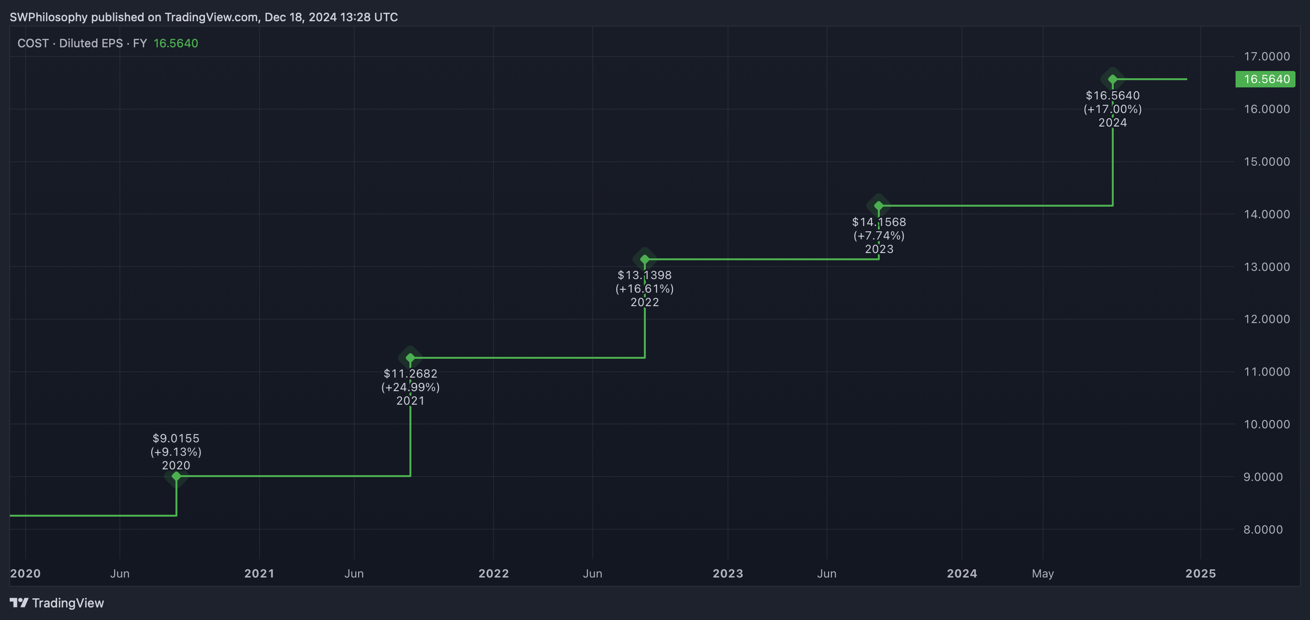Click the 2022 label on time axis
This screenshot has height=620, width=1310.
pyautogui.click(x=493, y=573)
